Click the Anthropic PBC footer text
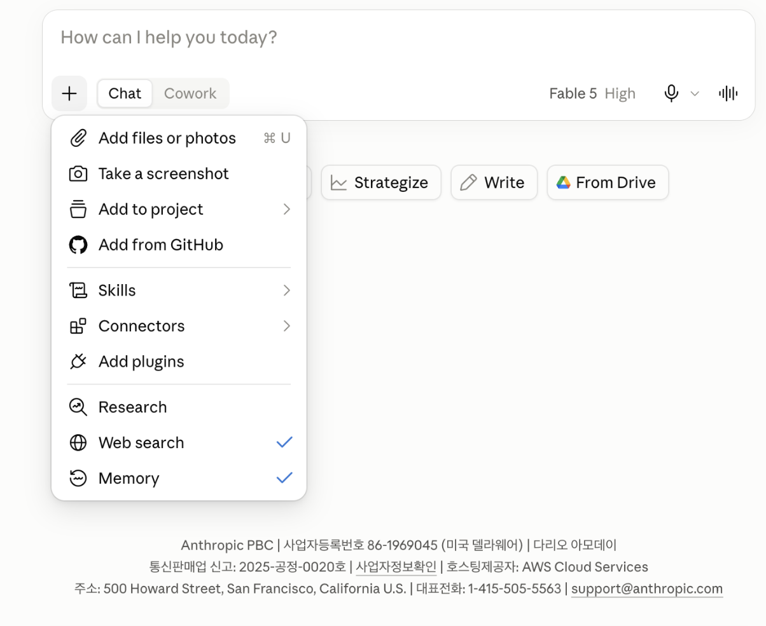 tap(226, 545)
